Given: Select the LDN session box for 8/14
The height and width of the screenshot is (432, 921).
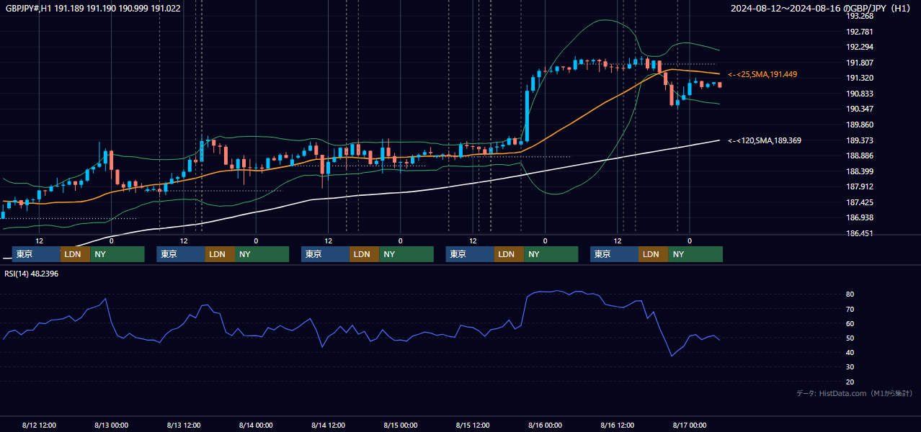Looking at the screenshot, I should tap(365, 254).
